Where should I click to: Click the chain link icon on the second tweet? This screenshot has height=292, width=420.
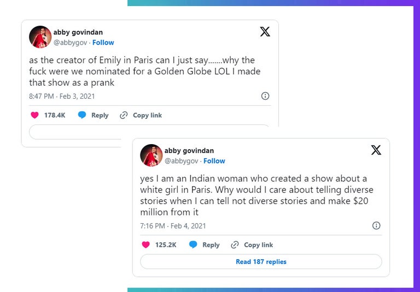pos(235,245)
